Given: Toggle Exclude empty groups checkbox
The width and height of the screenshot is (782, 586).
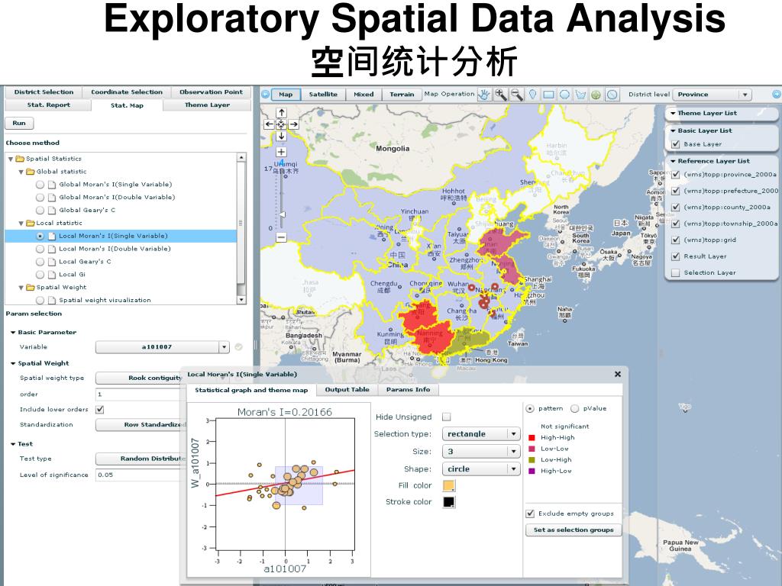Looking at the screenshot, I should coord(530,514).
